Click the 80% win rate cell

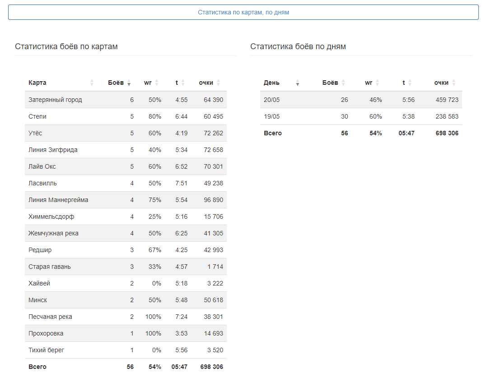click(x=154, y=117)
